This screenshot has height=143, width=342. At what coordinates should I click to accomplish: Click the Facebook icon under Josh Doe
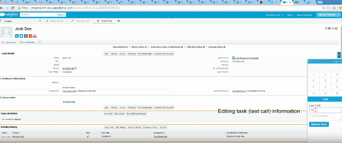point(26,36)
